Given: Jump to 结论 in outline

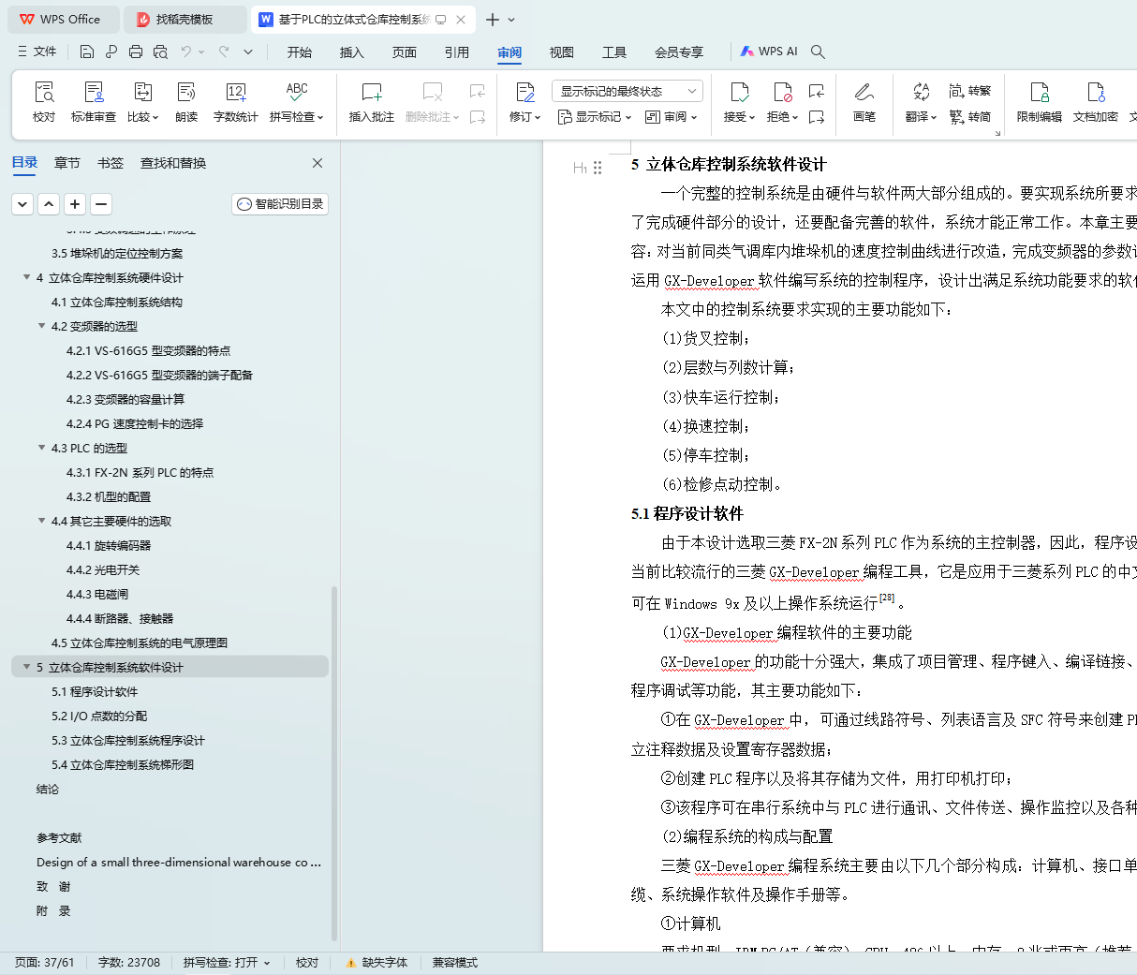Looking at the screenshot, I should (47, 789).
